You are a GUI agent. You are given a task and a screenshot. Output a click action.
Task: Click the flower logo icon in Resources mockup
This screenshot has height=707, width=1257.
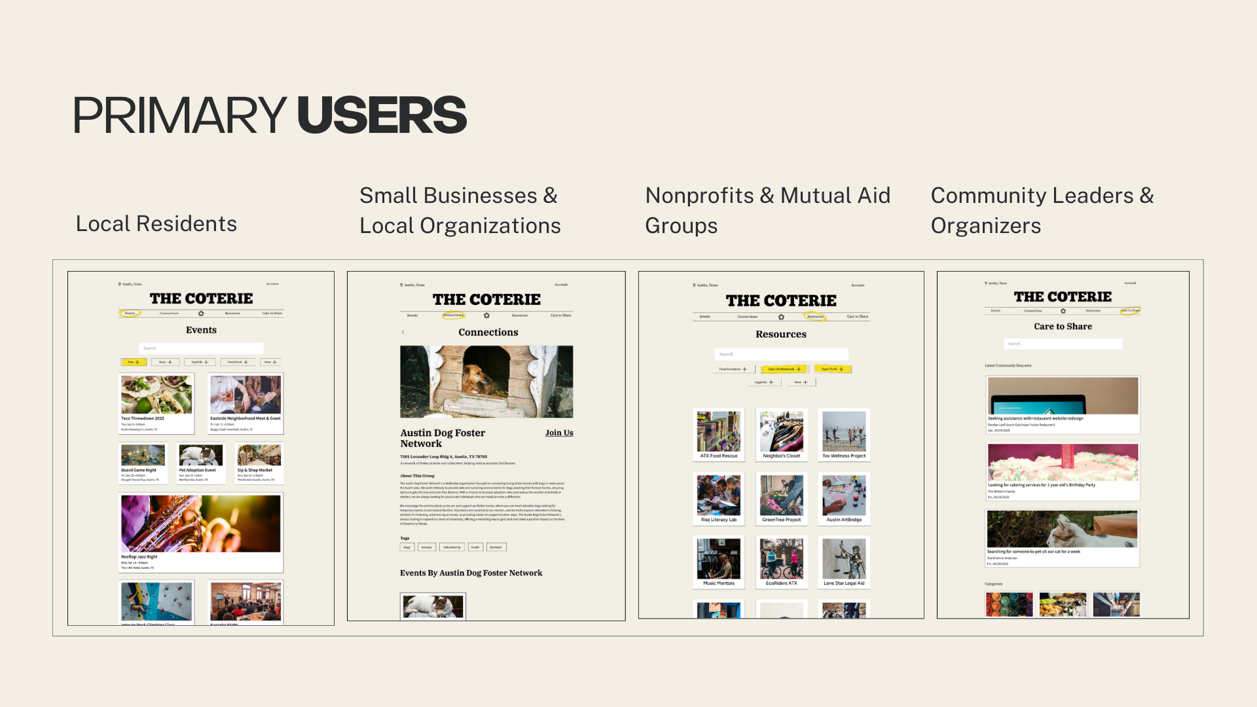[781, 317]
